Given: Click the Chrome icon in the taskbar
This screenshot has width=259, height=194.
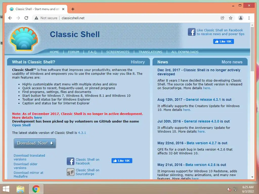Looking at the screenshot, I should (x=36, y=189).
